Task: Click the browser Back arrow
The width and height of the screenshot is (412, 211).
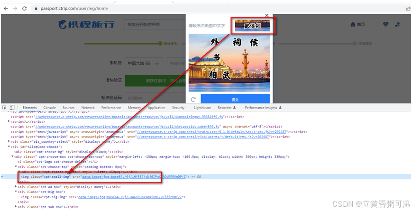Action: [x=6, y=9]
